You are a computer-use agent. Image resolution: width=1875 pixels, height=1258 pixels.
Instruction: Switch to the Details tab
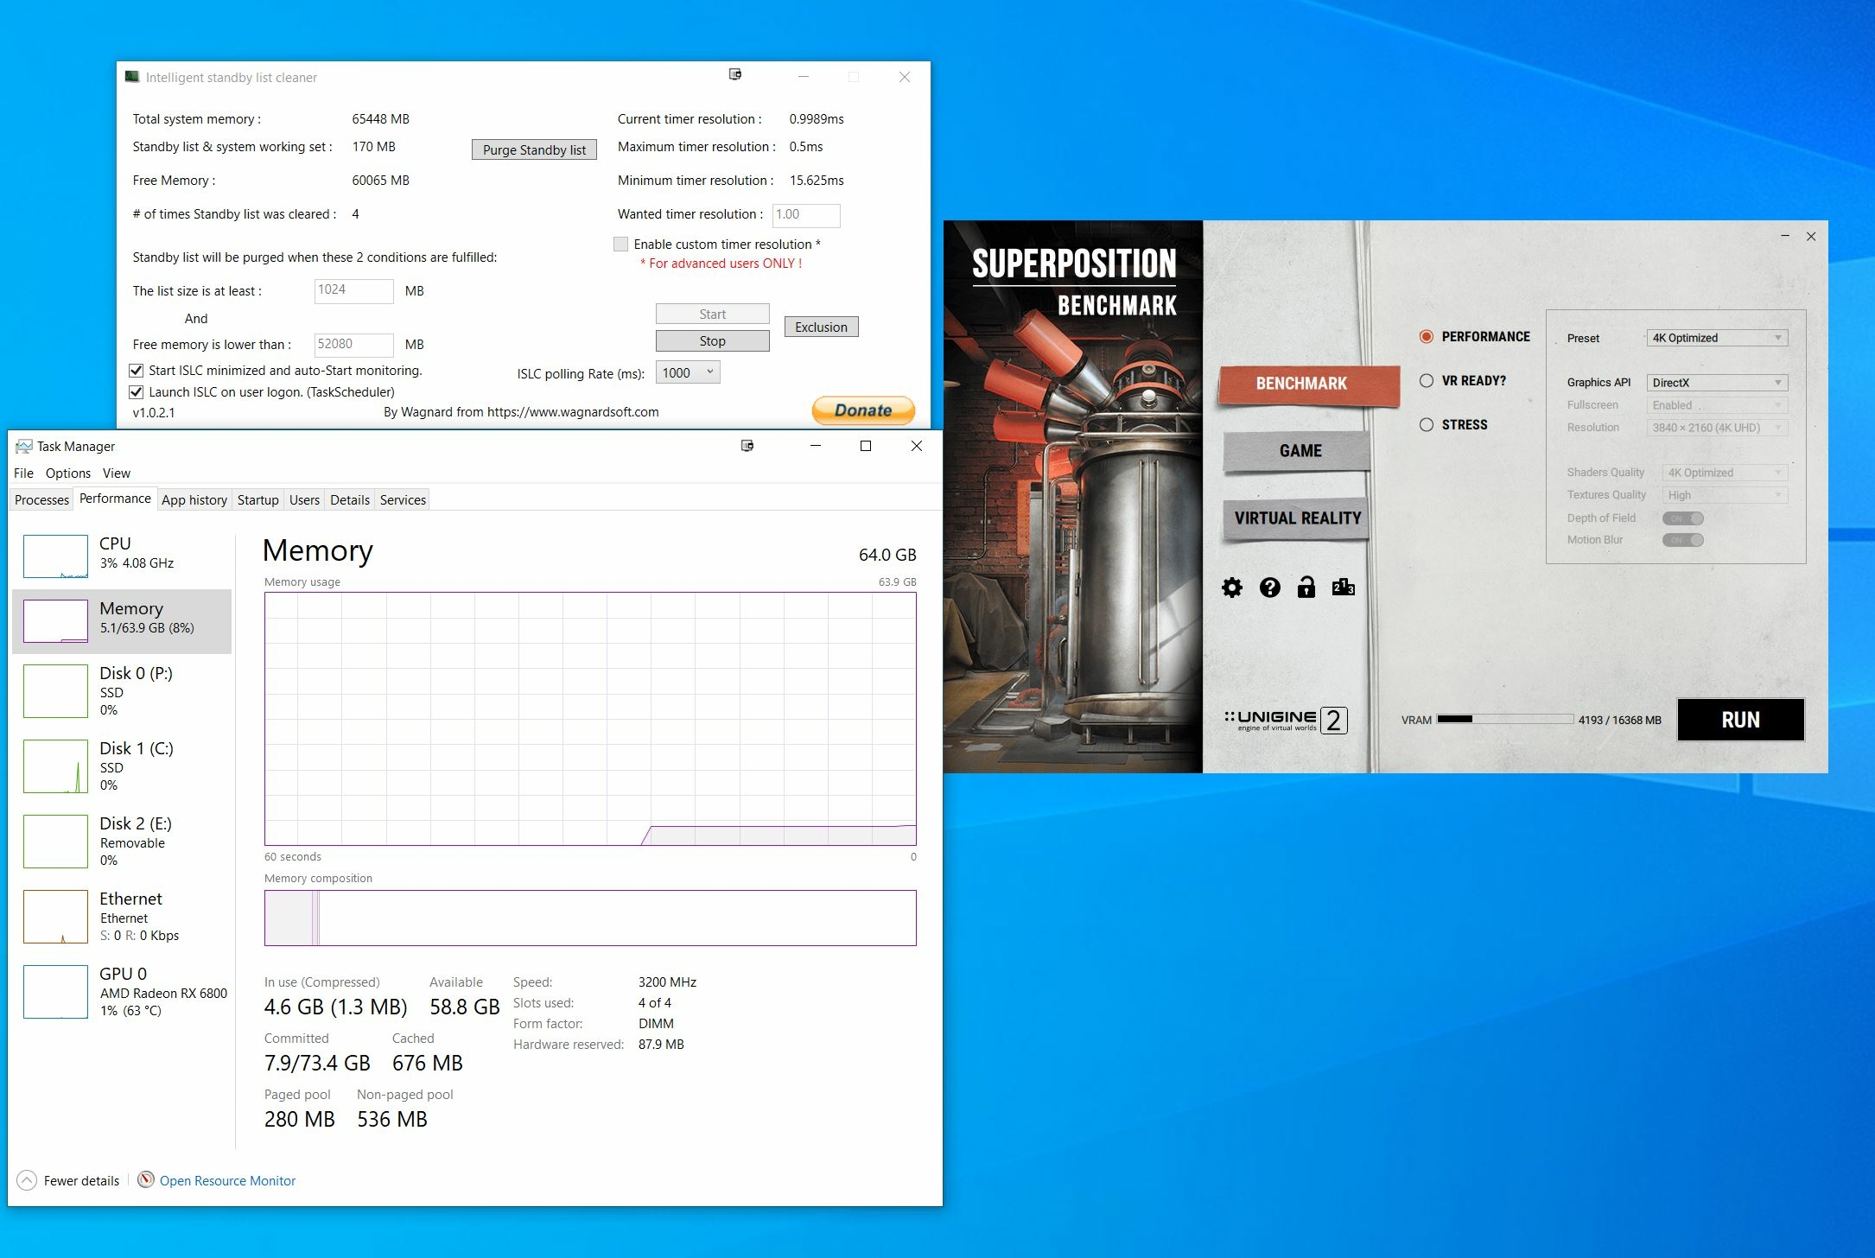(350, 500)
